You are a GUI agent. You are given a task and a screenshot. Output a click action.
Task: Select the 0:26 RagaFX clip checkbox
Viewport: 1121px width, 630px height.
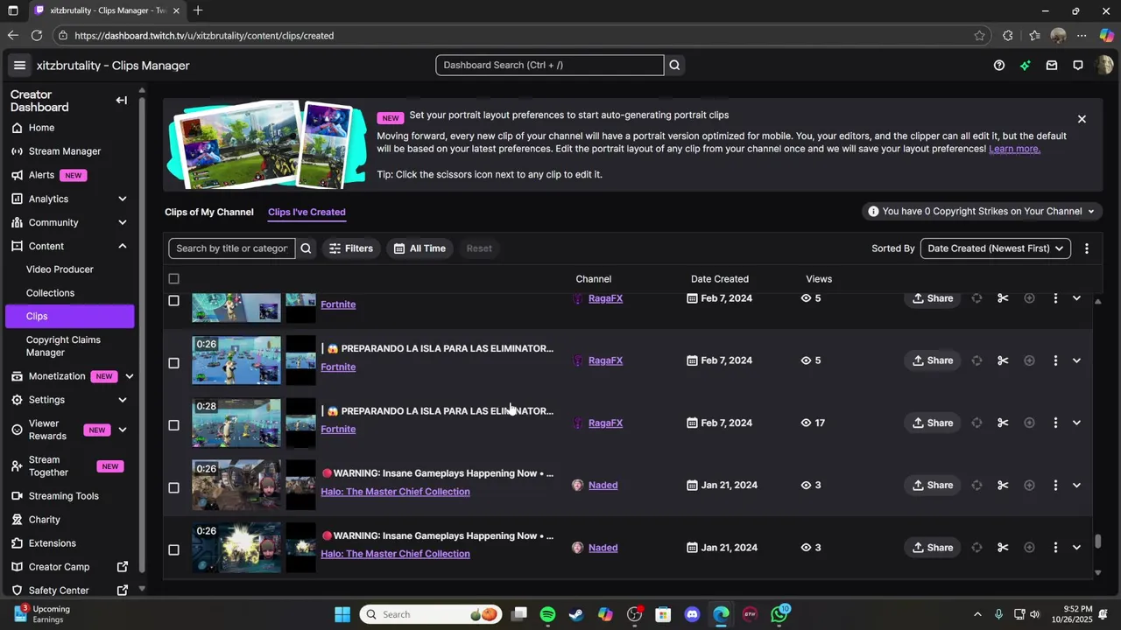(x=173, y=363)
